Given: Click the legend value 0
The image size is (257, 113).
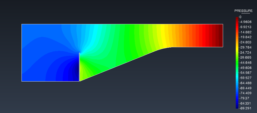Looking at the screenshot, I should [x=240, y=17].
